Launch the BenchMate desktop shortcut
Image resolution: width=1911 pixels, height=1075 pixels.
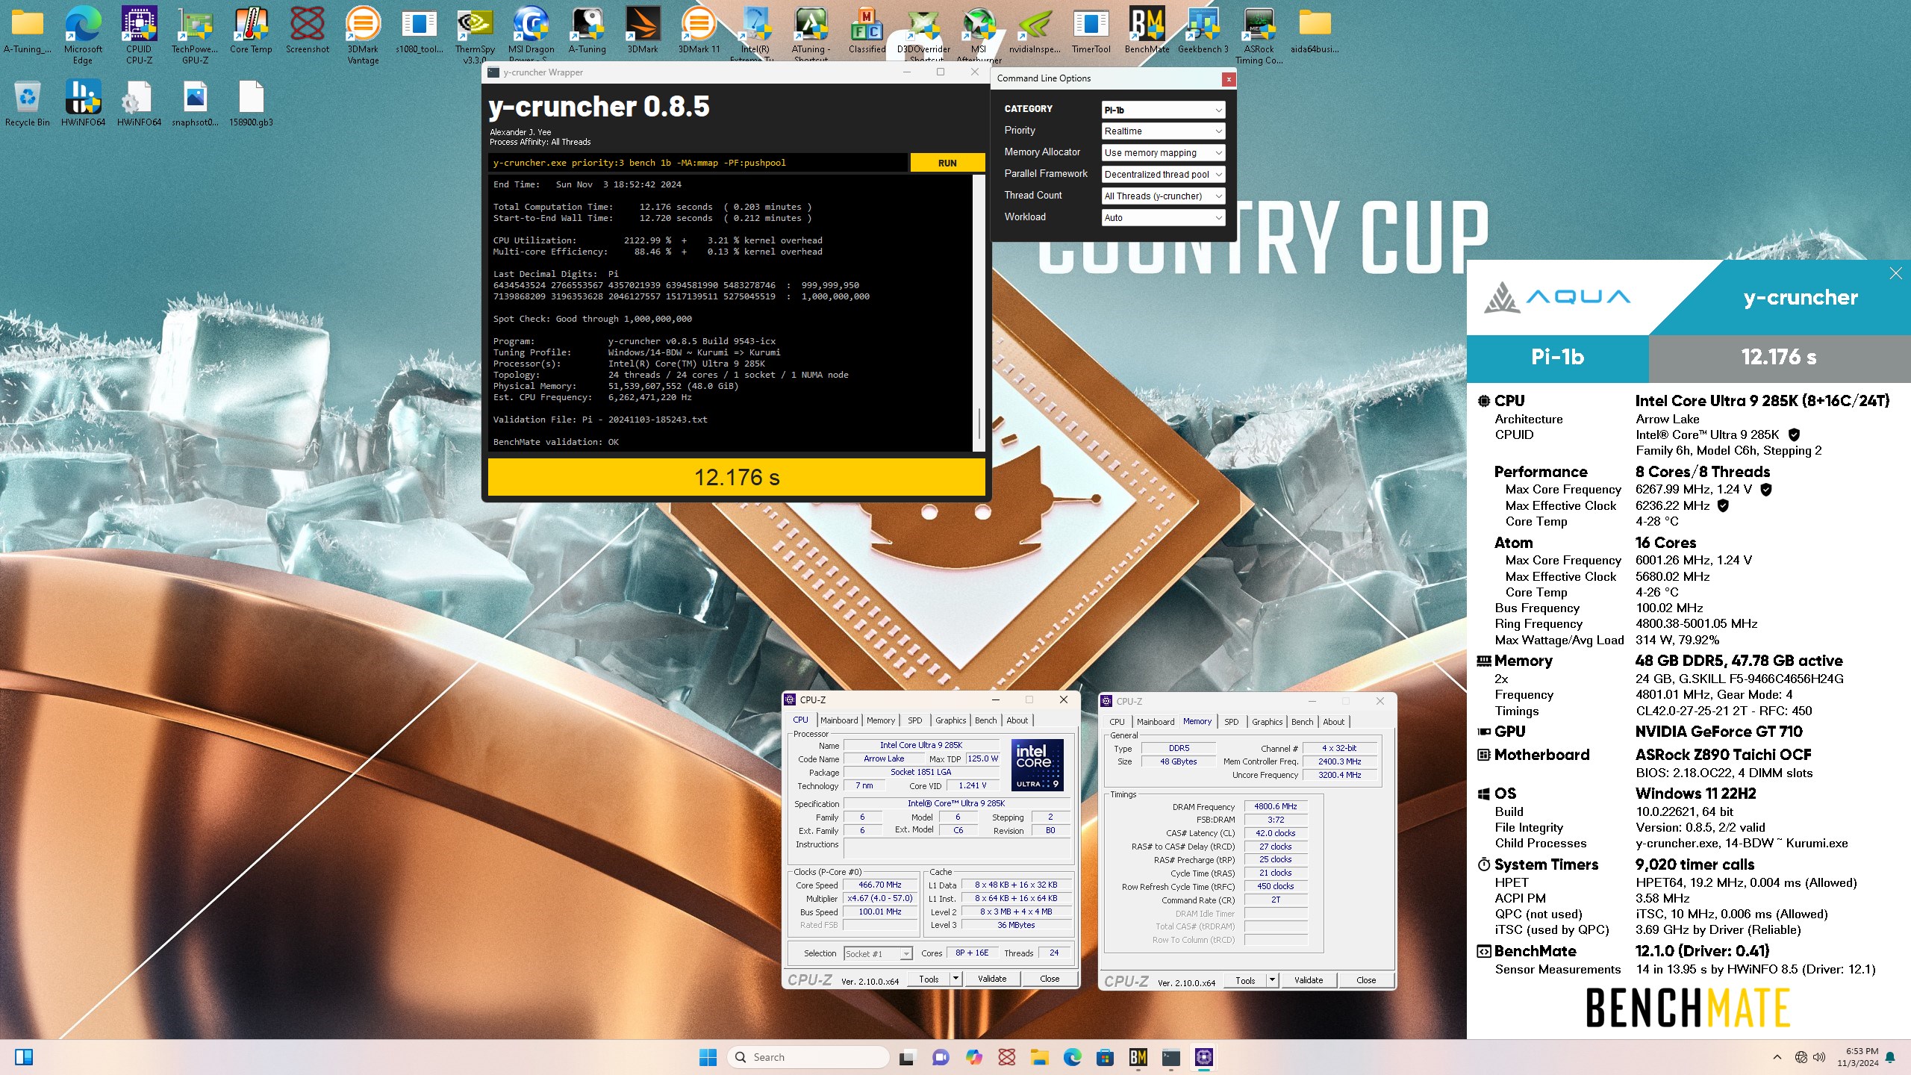tap(1147, 30)
